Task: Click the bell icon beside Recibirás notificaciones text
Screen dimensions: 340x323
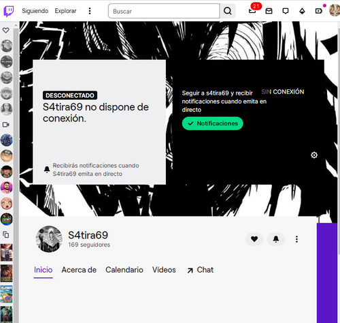Action: click(47, 170)
